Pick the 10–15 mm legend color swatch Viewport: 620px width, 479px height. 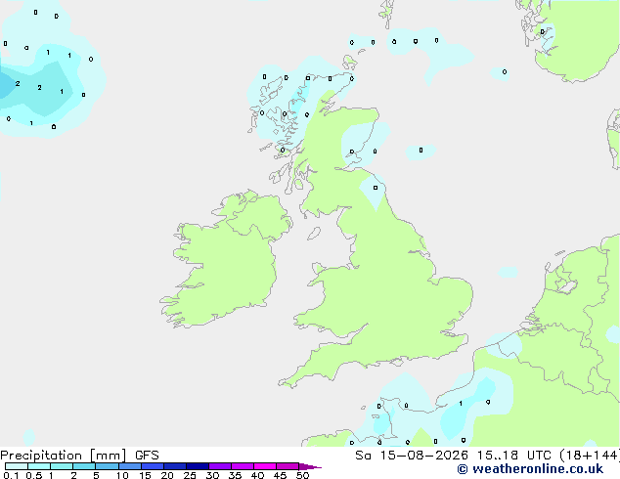130,466
